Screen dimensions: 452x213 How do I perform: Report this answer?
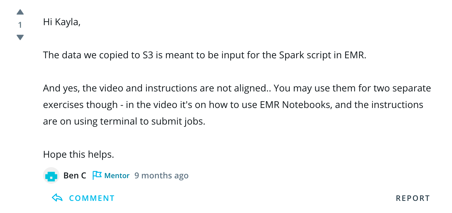click(x=413, y=198)
